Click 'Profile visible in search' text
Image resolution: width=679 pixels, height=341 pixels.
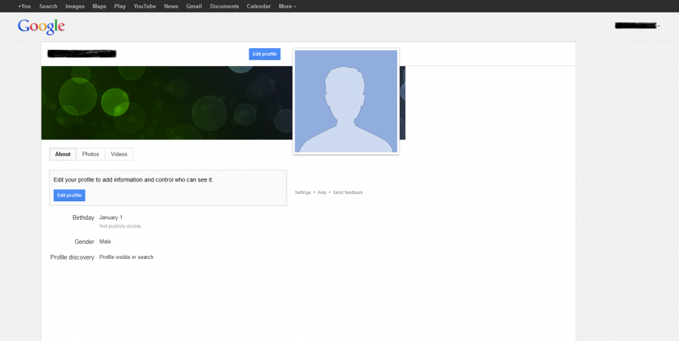coord(127,257)
